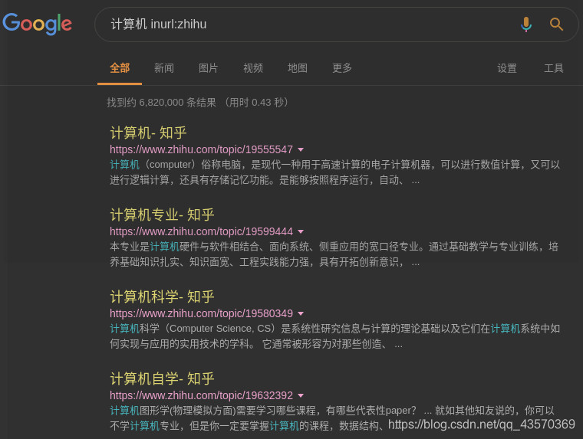
Task: Open the 工具 search tools
Action: pyautogui.click(x=554, y=68)
